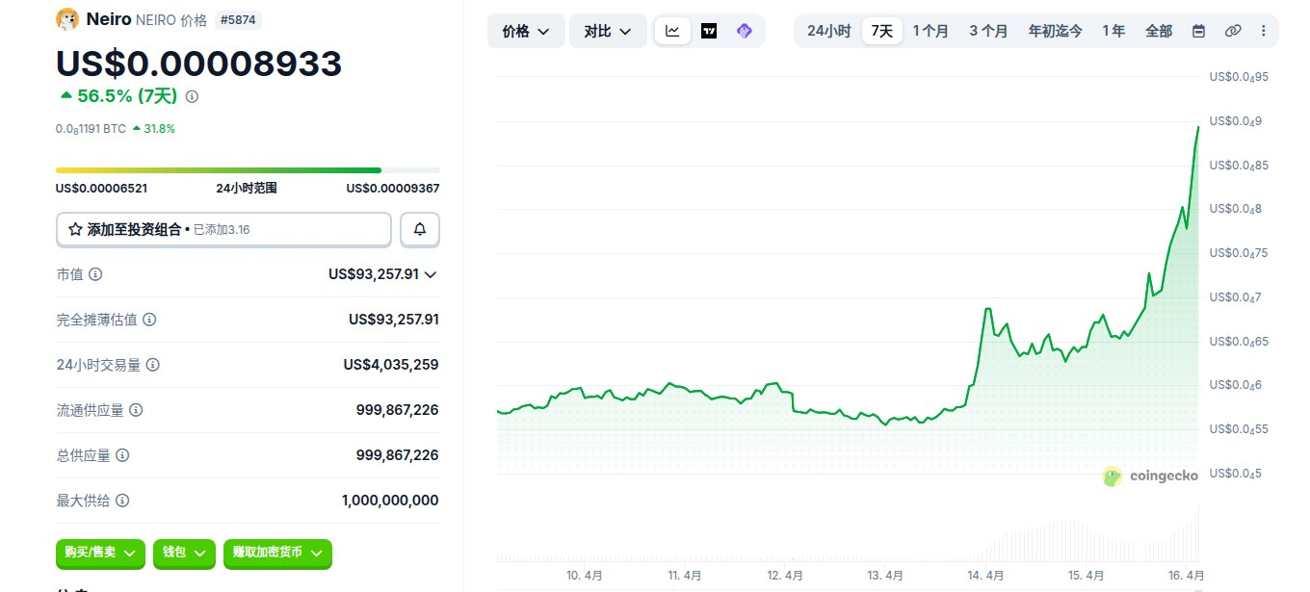Click 24h high US$0.00009367
This screenshot has height=592, width=1310.
[x=393, y=189]
